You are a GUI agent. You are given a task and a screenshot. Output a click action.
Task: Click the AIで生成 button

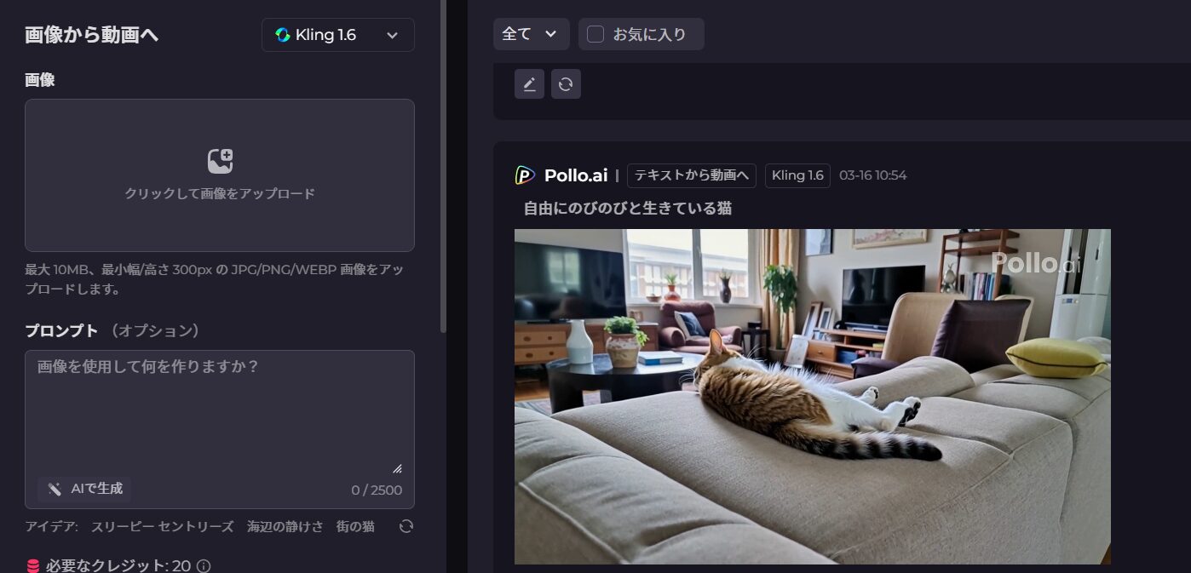point(84,489)
